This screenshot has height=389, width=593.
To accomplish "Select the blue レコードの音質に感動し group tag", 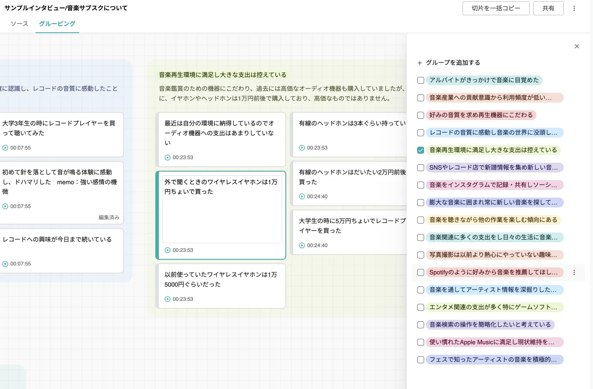I will 494,133.
